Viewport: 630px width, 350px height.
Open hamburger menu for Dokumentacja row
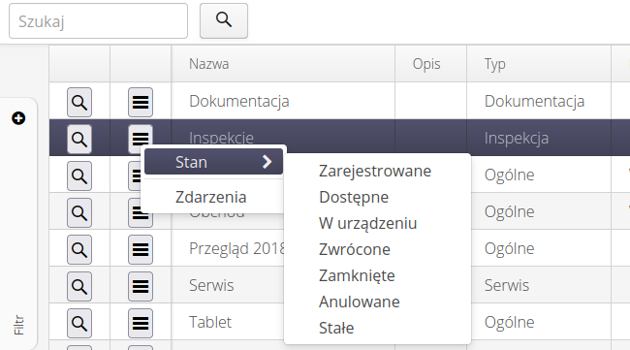pos(141,103)
